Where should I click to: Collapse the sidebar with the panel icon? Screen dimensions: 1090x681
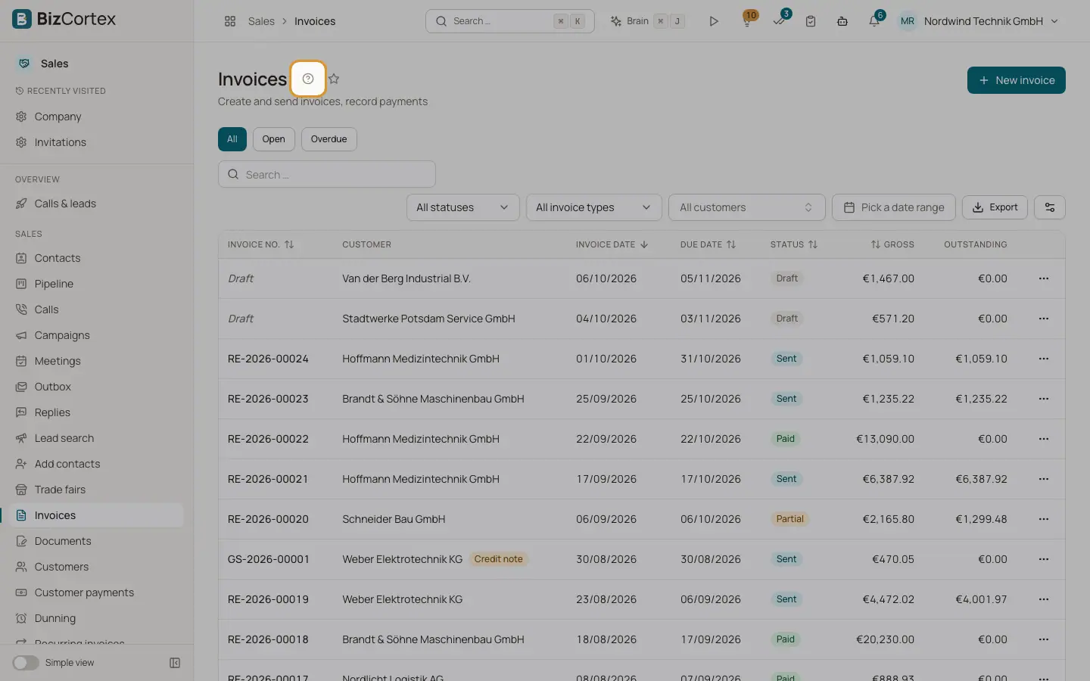point(175,663)
